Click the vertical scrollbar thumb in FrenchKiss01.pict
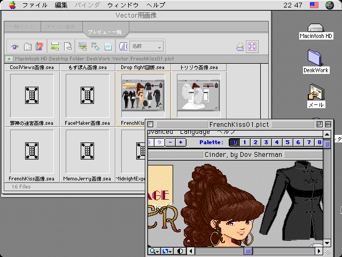This screenshot has height=257, width=342. point(327,144)
